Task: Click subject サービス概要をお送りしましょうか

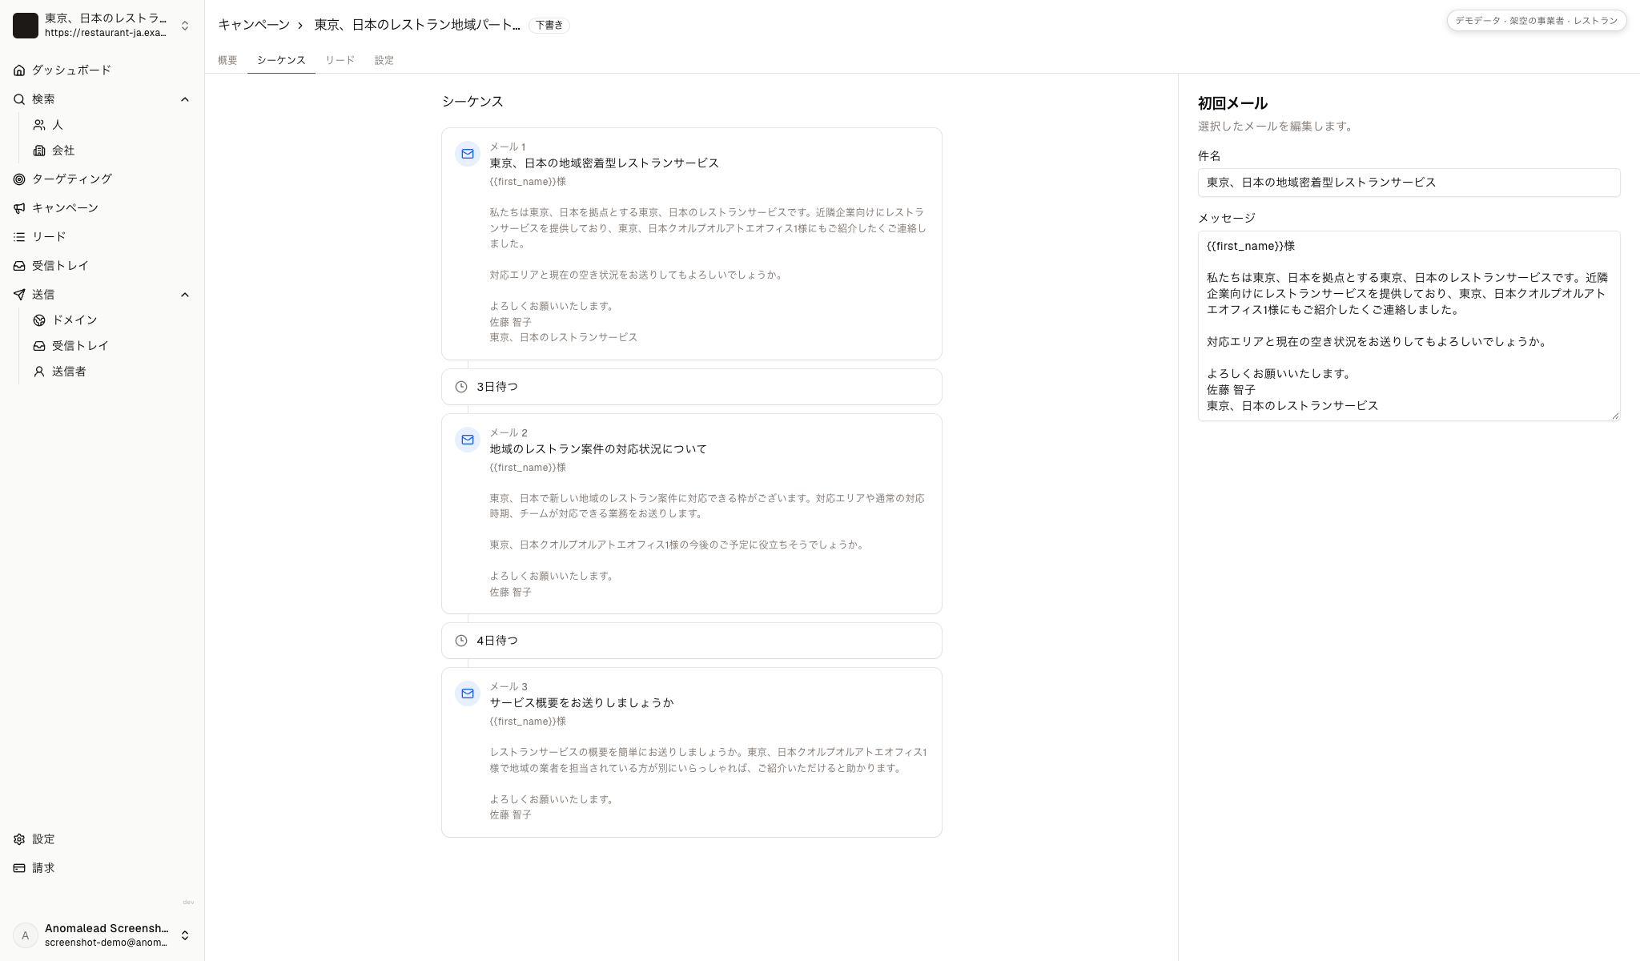Action: pos(581,703)
